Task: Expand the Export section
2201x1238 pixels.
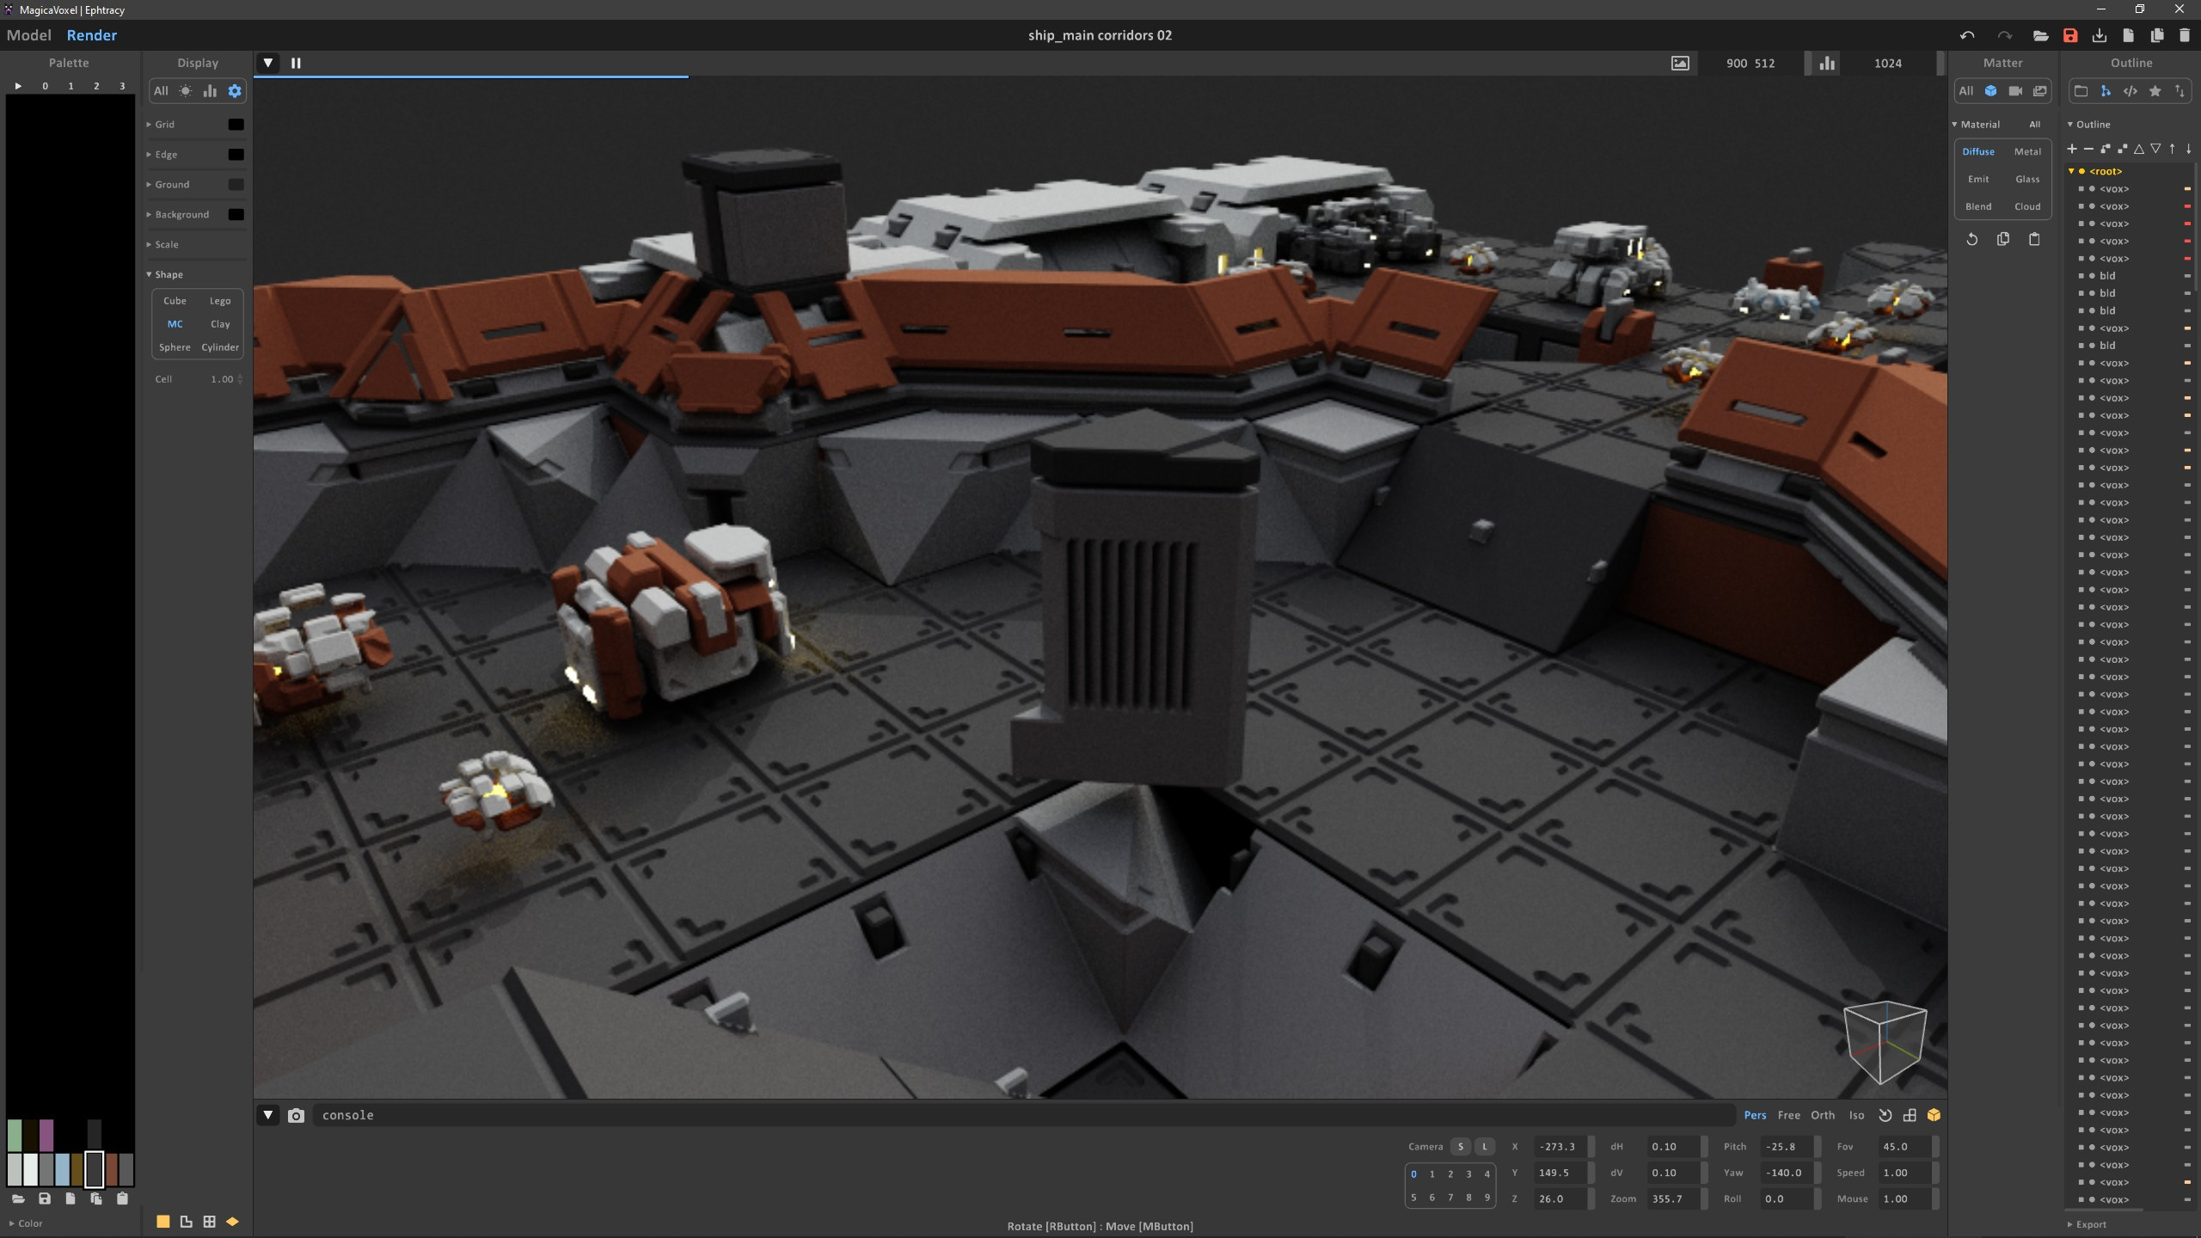Action: tap(2088, 1224)
